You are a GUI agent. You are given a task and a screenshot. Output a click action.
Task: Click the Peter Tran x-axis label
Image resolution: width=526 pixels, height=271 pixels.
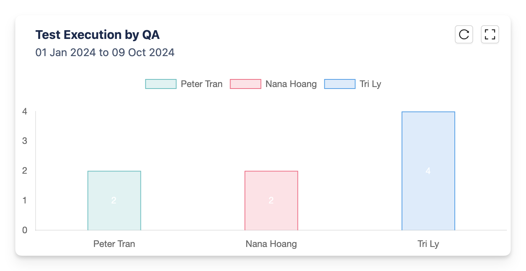[x=114, y=244]
